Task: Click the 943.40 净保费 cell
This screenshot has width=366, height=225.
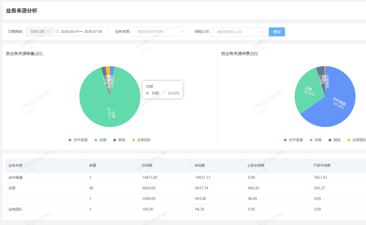Action: pyautogui.click(x=218, y=199)
